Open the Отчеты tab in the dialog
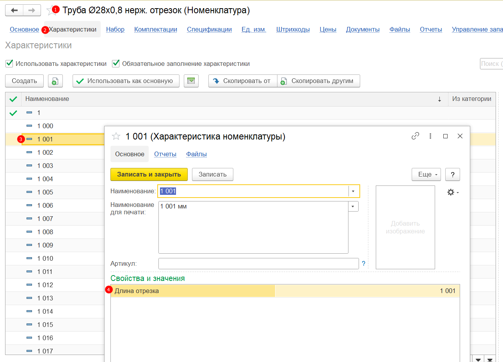 click(x=165, y=154)
